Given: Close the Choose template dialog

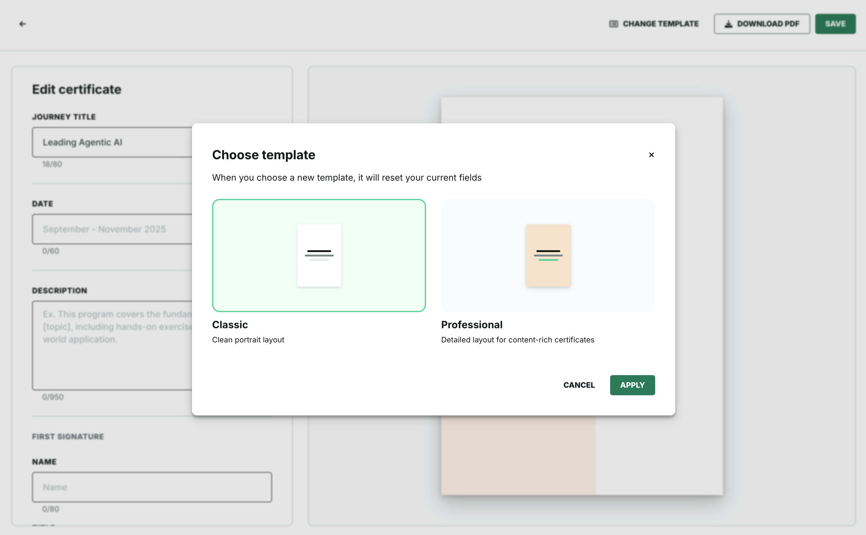Looking at the screenshot, I should click(651, 155).
